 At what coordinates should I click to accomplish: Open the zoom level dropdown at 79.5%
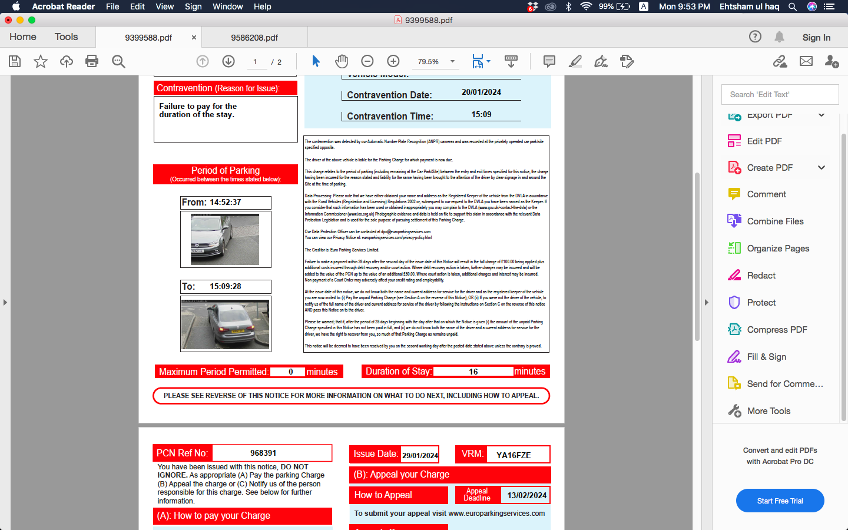click(x=452, y=61)
